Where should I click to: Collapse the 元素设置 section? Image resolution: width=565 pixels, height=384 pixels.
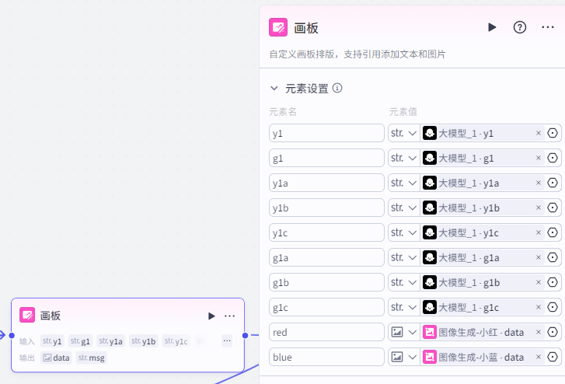(x=274, y=89)
